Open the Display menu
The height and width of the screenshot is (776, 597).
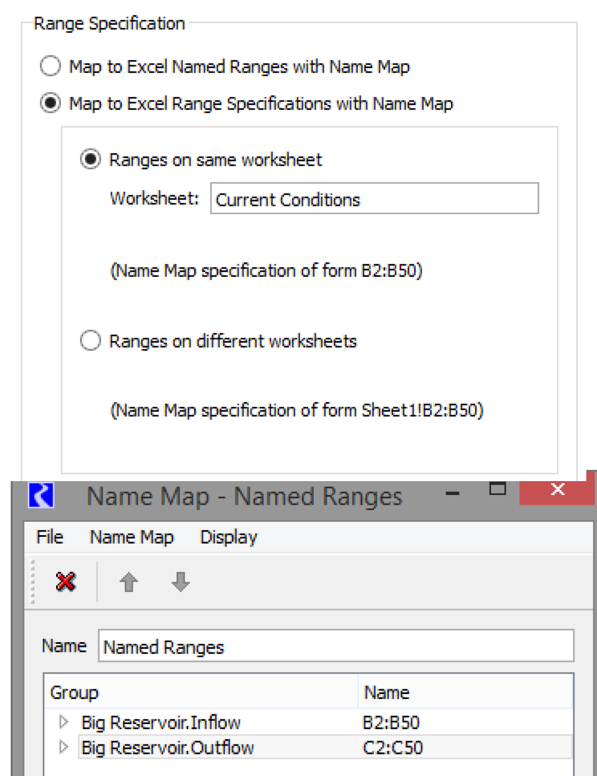[228, 537]
